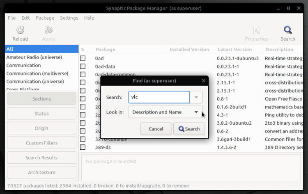Open the Look in combo box
Screen dimensions: 308x194
(165, 112)
